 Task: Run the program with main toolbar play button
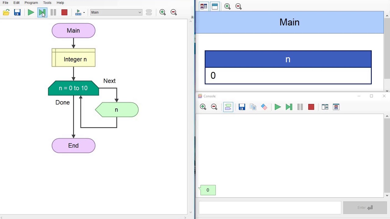[31, 12]
